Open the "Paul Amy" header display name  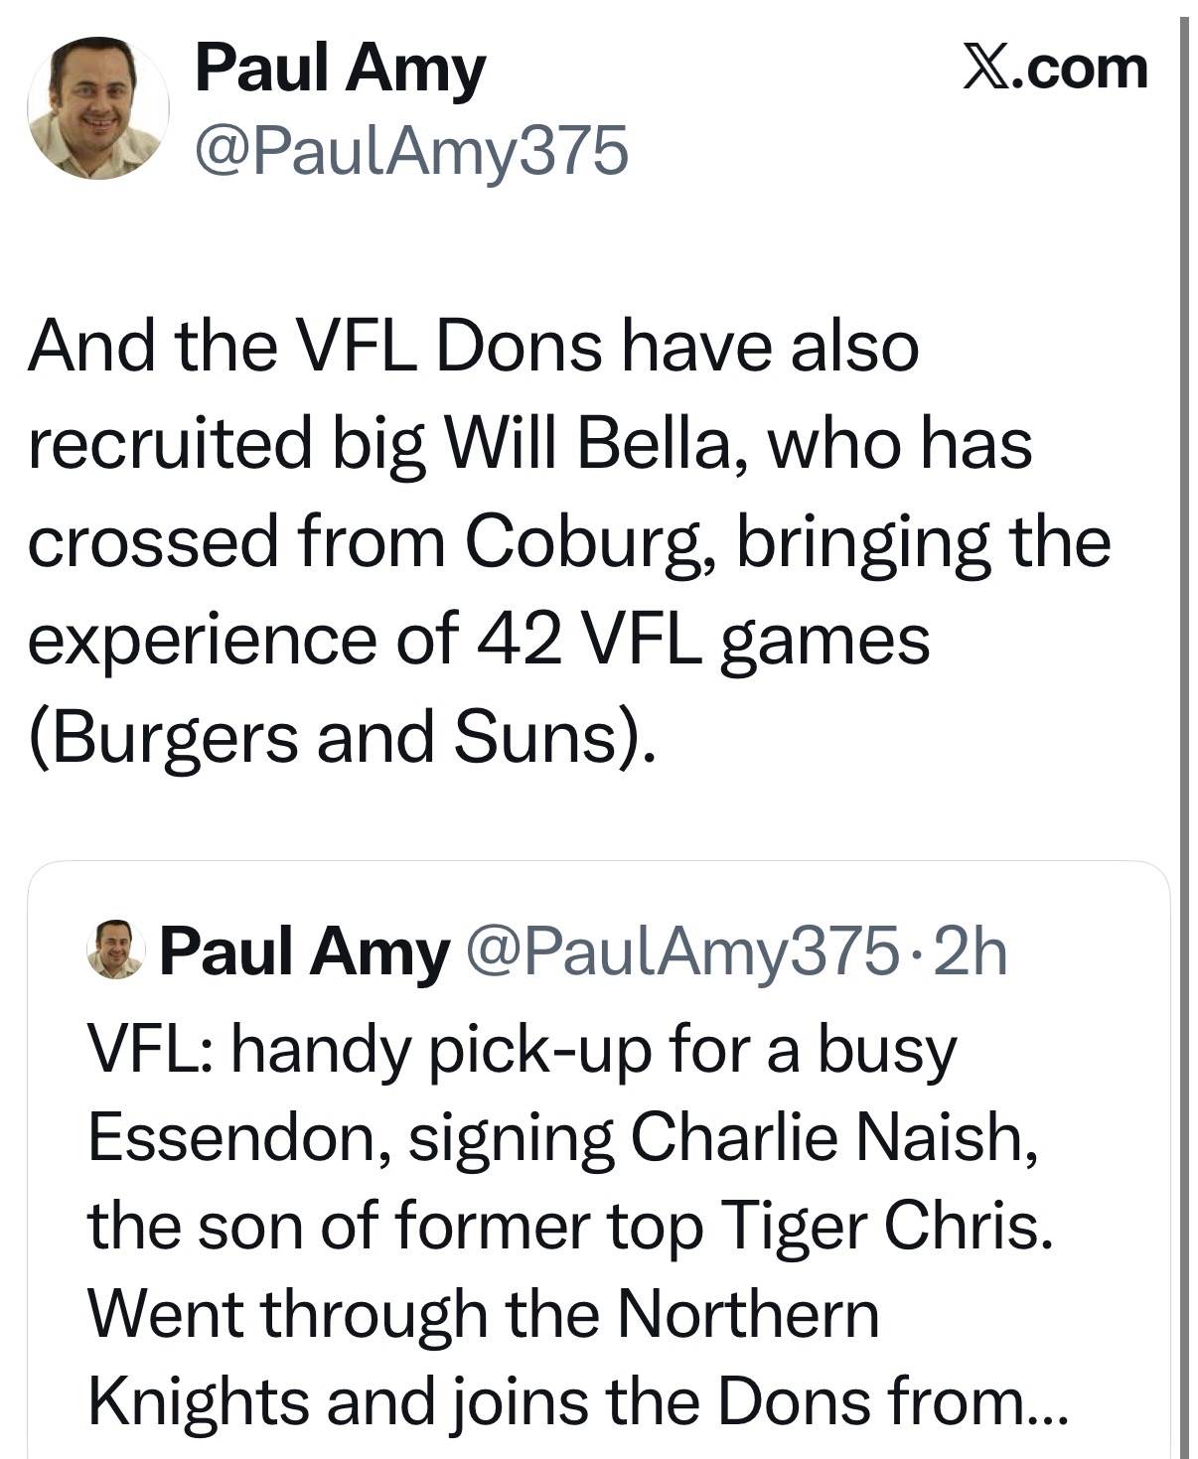[340, 69]
